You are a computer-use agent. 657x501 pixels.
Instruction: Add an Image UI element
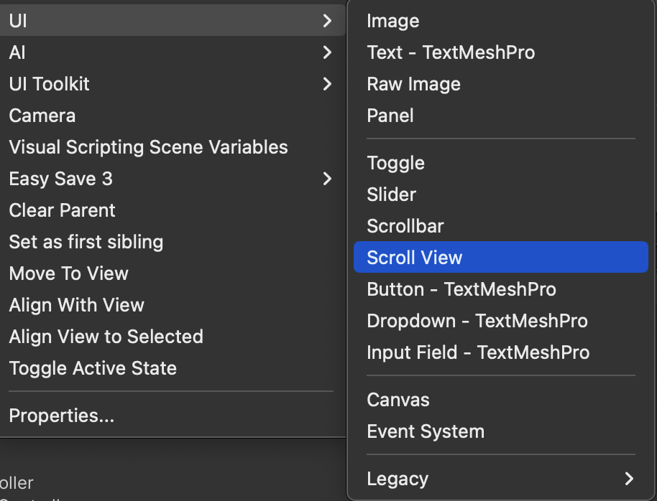393,21
